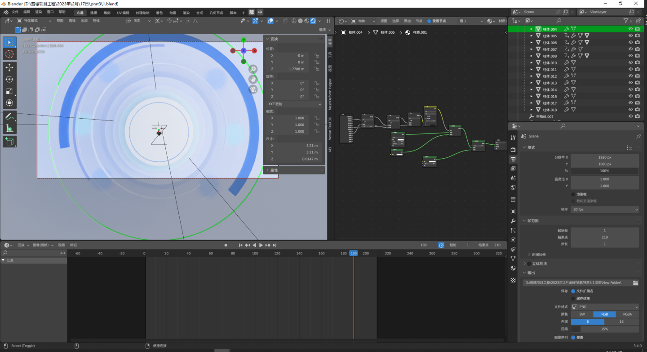647x352 pixels.
Task: Select the RGBA color mode button
Action: (627, 314)
